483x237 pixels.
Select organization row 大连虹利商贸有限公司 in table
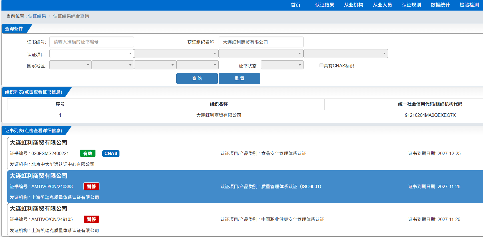[219, 115]
